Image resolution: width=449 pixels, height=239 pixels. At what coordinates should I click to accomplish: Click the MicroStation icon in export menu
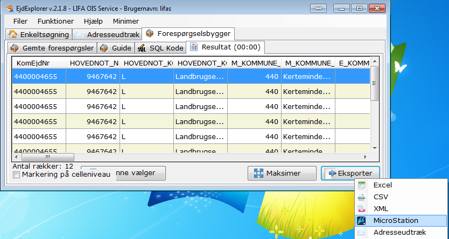pyautogui.click(x=362, y=220)
